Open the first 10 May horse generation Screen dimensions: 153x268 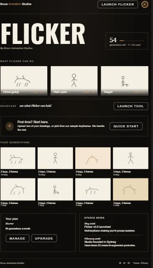18,158
